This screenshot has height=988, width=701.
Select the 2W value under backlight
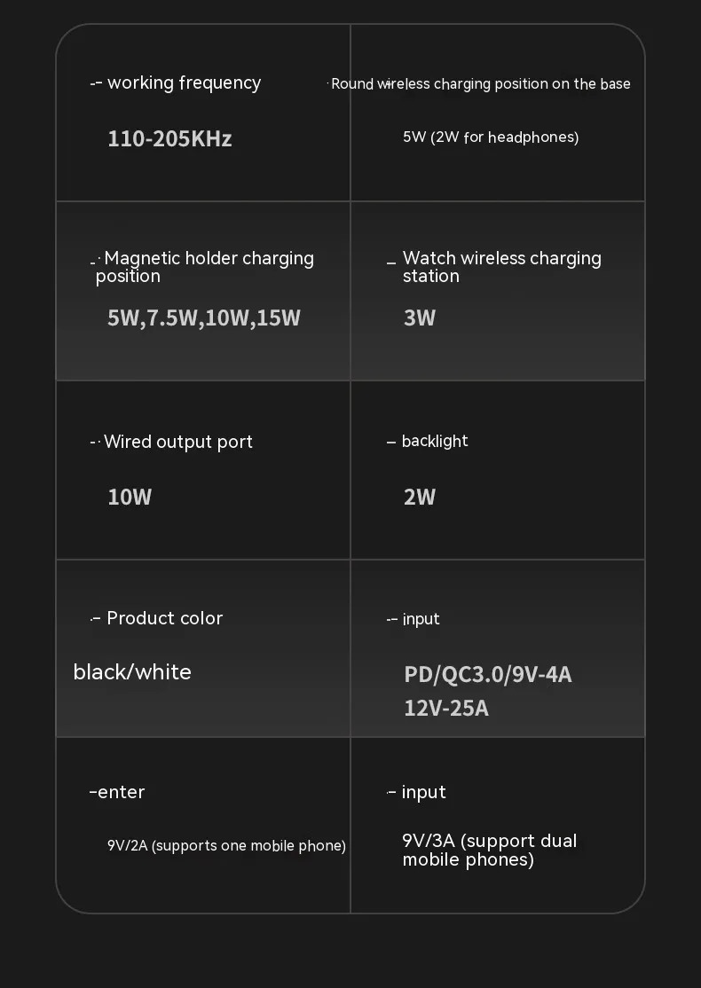pyautogui.click(x=420, y=498)
